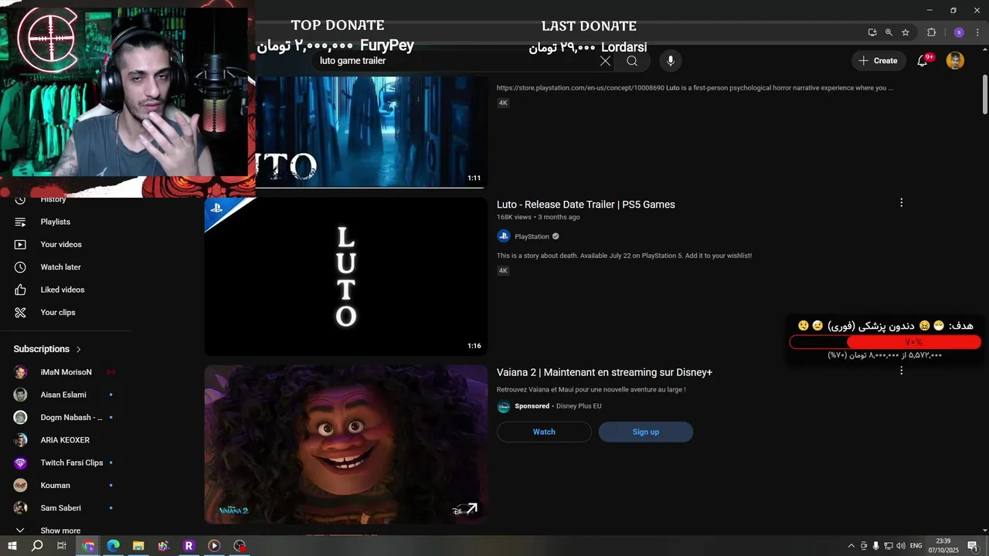Screen dimensions: 989x556
Task: Open Task View on the taskbar
Action: click(62, 546)
